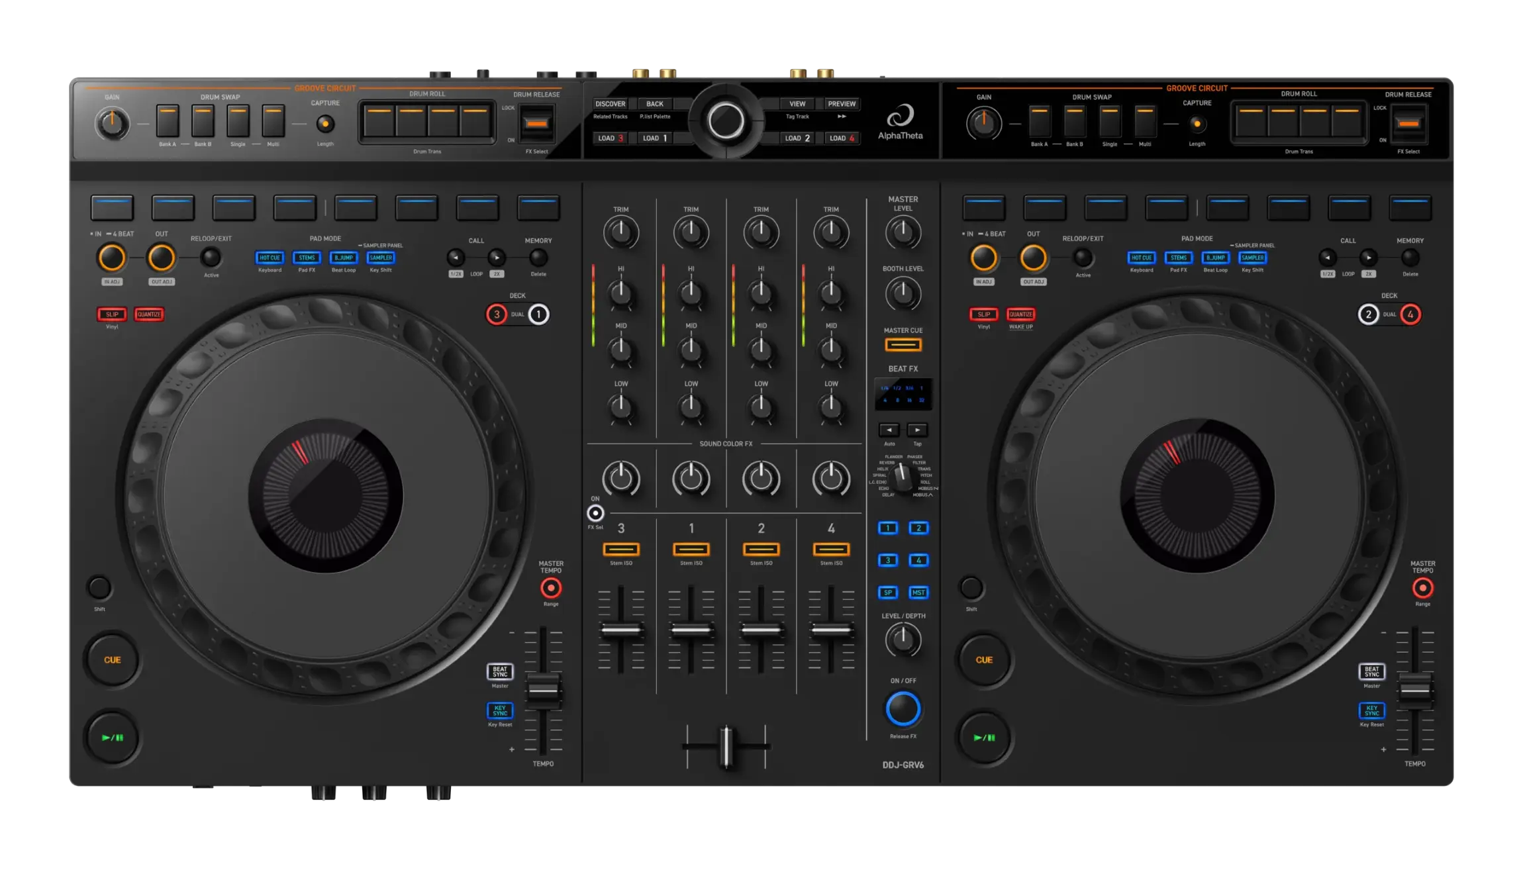Click the Beat FX left arrow button
Image resolution: width=1523 pixels, height=870 pixels.
pyautogui.click(x=889, y=430)
